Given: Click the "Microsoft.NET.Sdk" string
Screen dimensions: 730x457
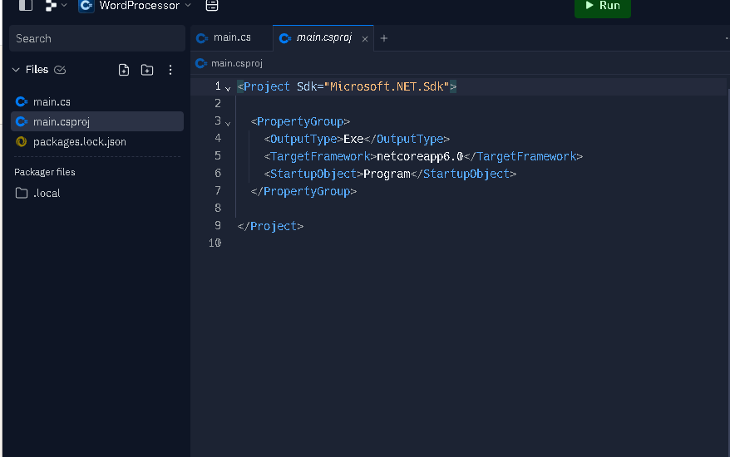Looking at the screenshot, I should (387, 86).
